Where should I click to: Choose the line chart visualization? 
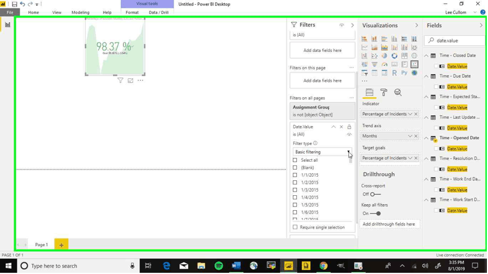[x=365, y=48]
